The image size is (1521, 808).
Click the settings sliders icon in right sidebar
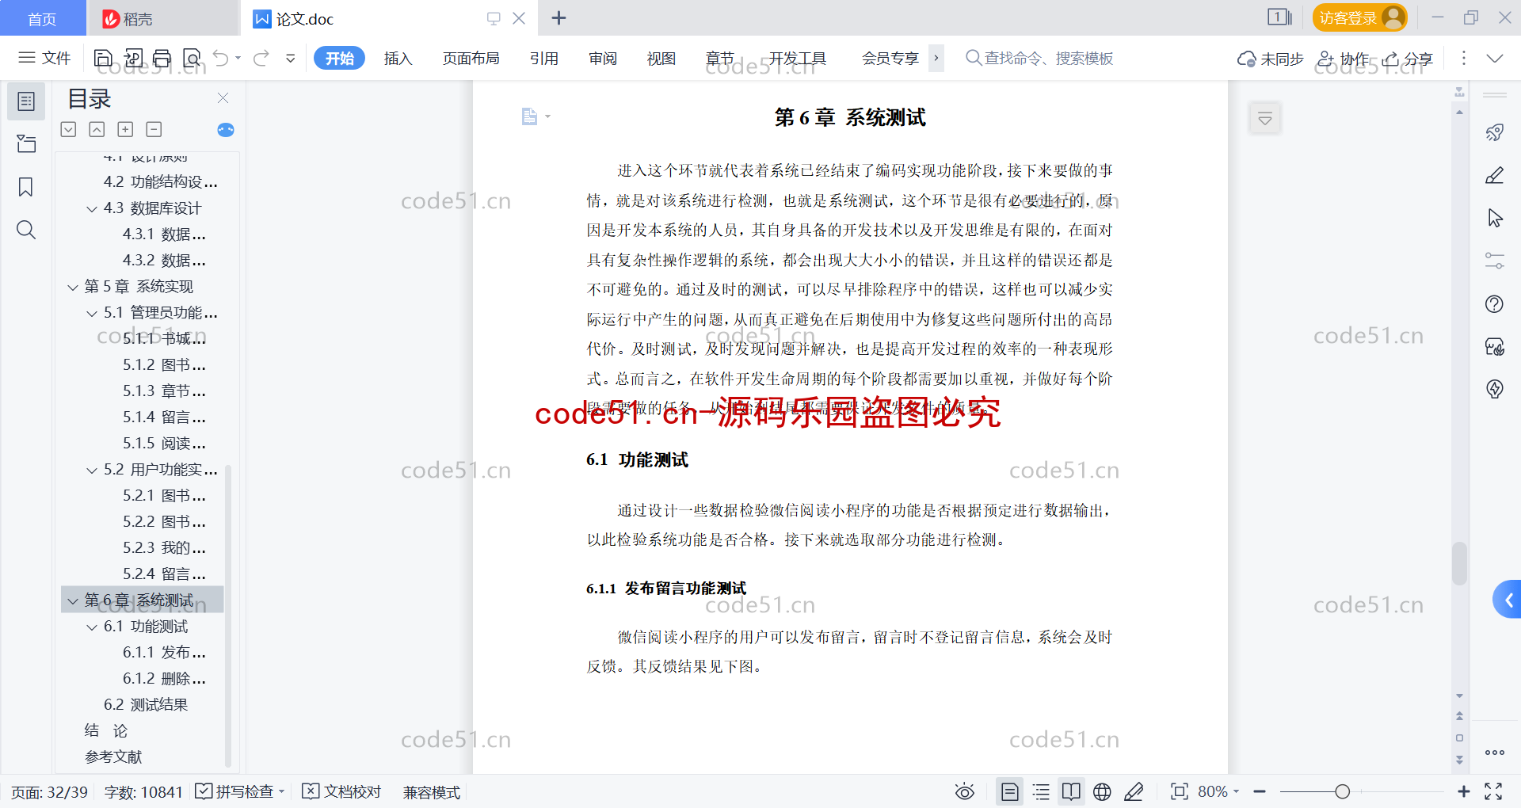1495,261
